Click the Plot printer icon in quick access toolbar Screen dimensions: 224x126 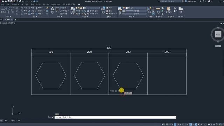pos(20,1)
